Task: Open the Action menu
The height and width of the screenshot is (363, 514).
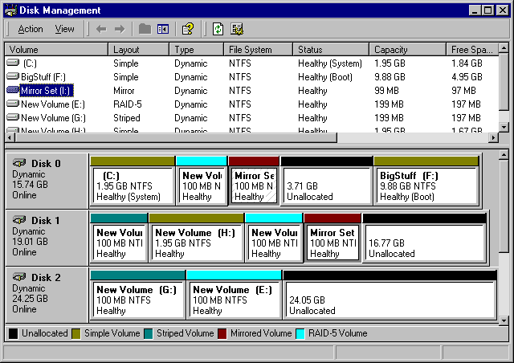Action: pos(31,29)
